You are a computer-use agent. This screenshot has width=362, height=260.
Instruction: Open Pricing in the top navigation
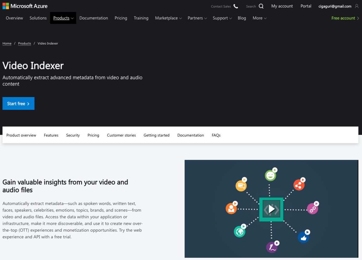pyautogui.click(x=121, y=18)
